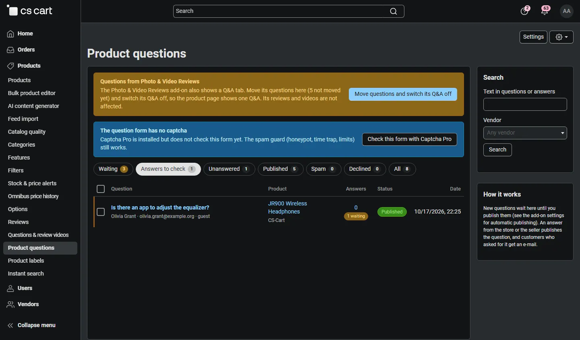Open Categories in the sidebar
Viewport: 580px width, 340px height.
21,145
